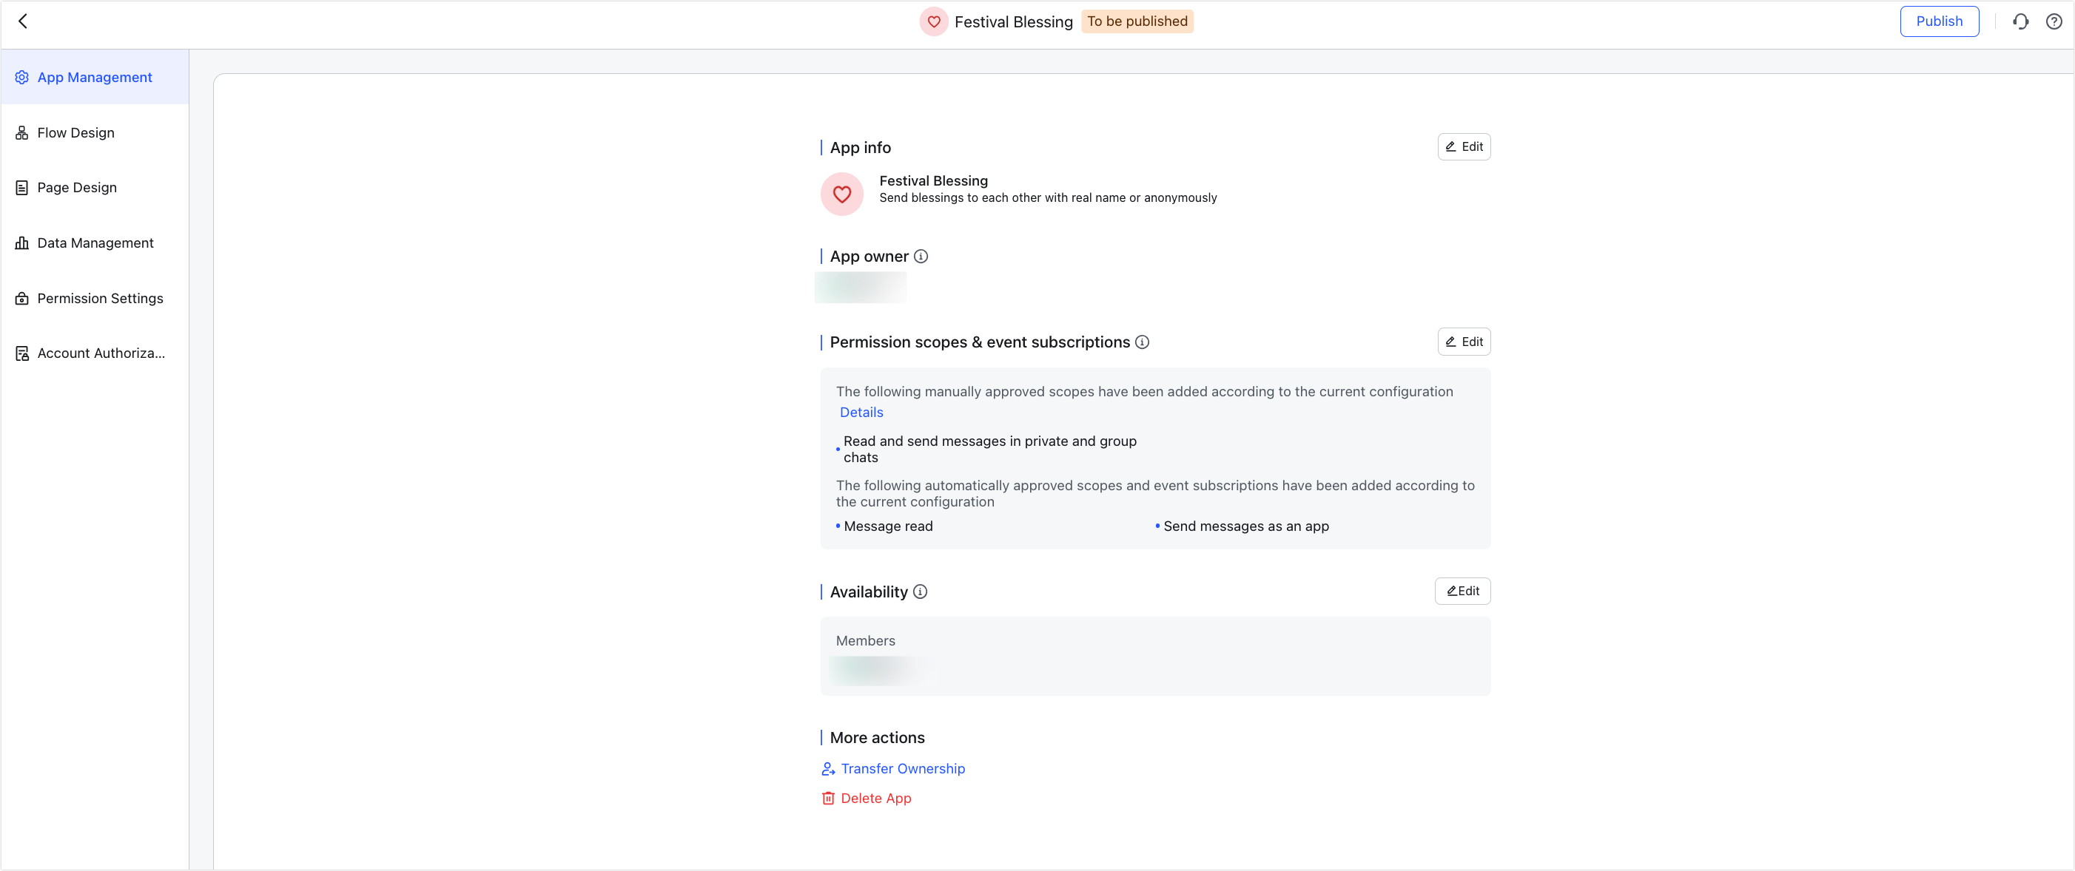Click Transfer Ownership link
Screen dimensions: 2075x871
(x=902, y=769)
